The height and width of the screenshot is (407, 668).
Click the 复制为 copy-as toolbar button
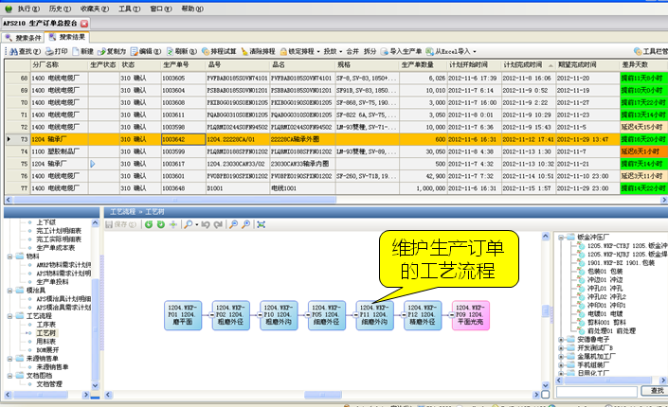(x=112, y=49)
